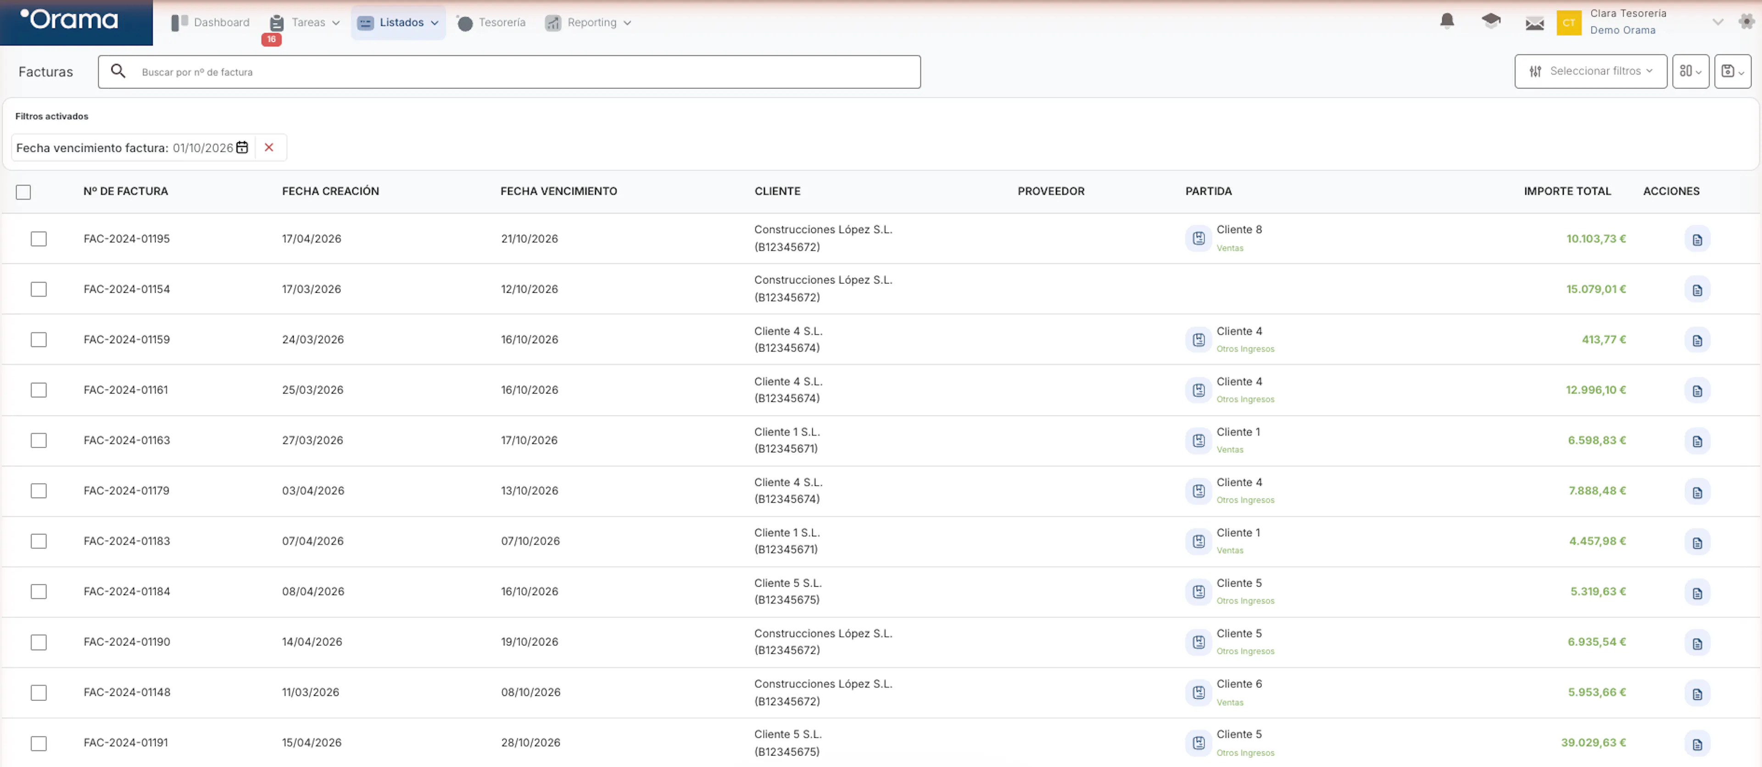1762x767 pixels.
Task: Open the notifications bell icon
Action: [1447, 21]
